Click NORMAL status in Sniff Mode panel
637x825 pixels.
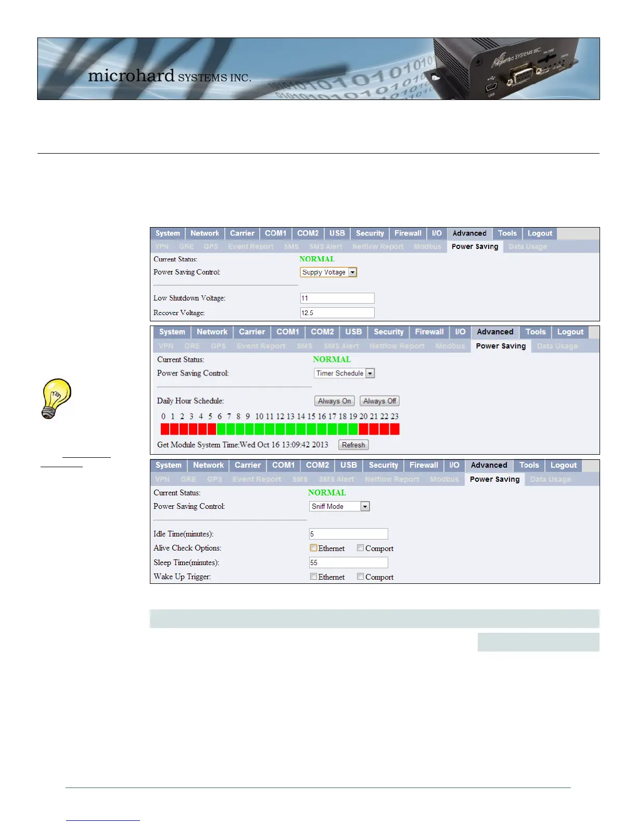pos(327,493)
